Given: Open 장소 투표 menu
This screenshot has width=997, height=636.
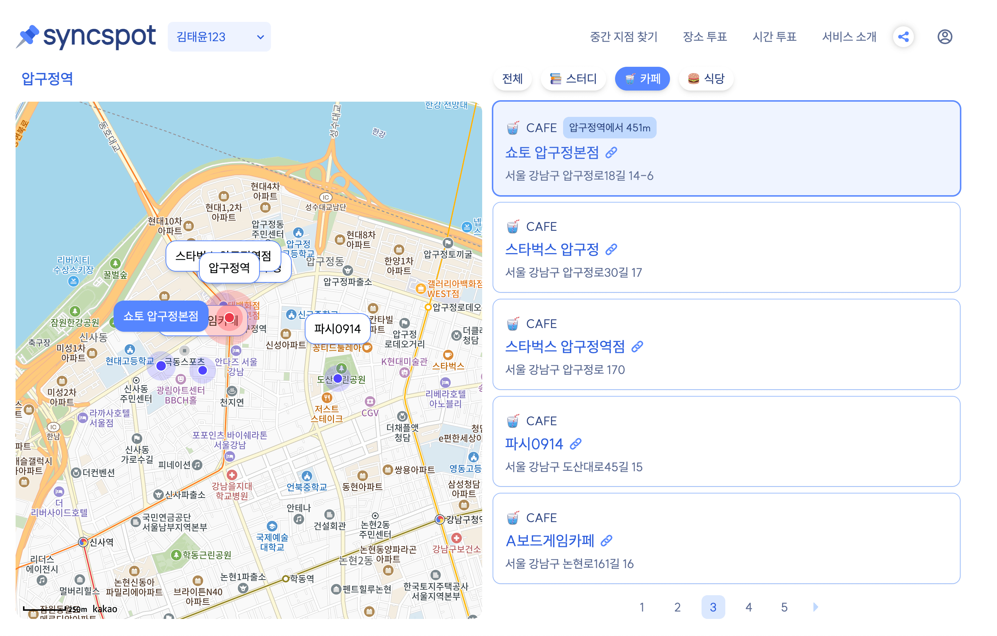Looking at the screenshot, I should pos(705,37).
